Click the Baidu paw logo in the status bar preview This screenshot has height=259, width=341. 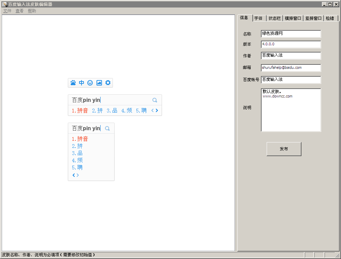[73, 82]
